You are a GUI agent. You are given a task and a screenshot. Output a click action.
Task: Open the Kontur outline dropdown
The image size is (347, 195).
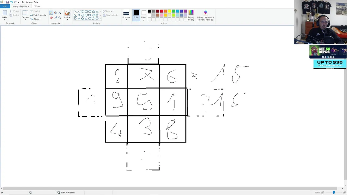click(x=108, y=11)
